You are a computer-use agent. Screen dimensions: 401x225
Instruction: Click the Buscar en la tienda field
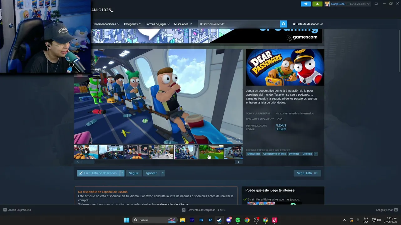239,24
